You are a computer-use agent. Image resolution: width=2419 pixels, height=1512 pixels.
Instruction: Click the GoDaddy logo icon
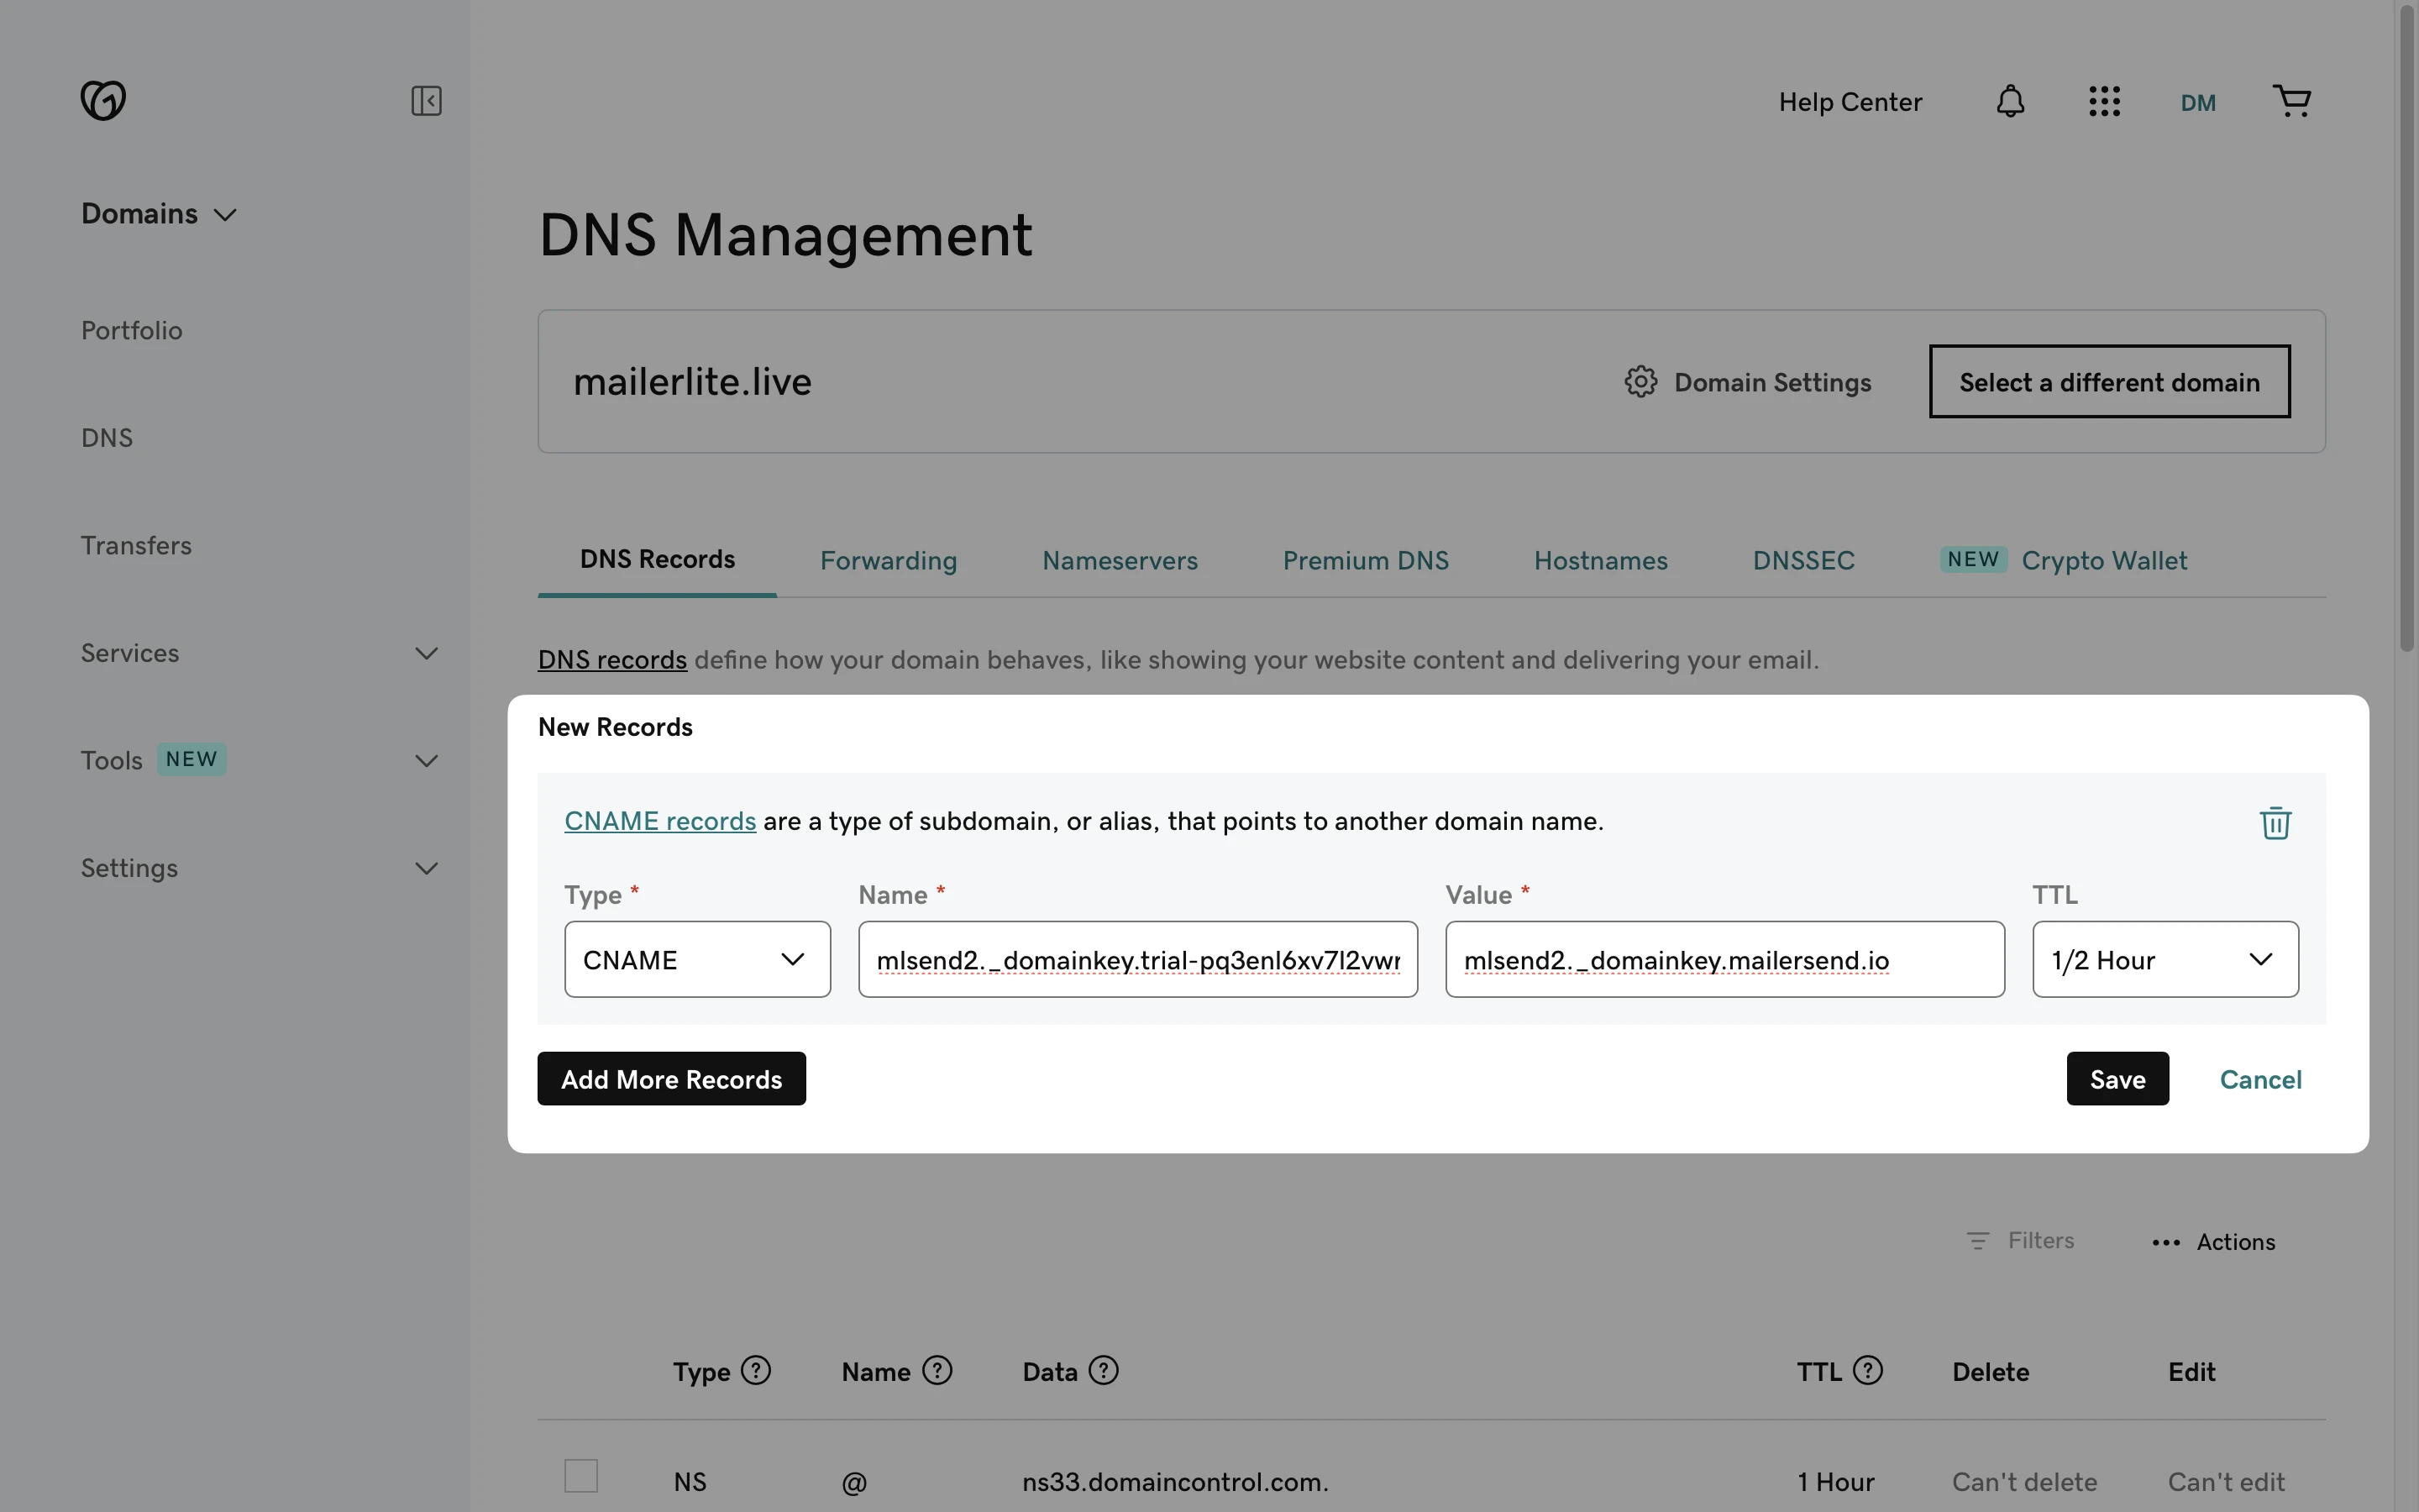[103, 100]
